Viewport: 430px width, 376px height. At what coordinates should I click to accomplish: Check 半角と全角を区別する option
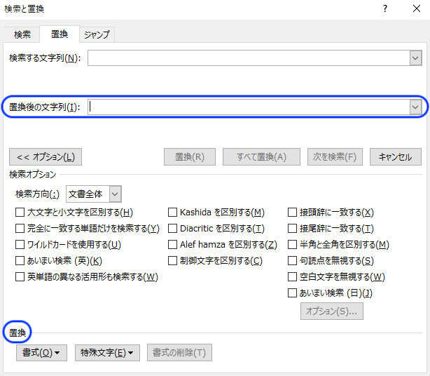click(x=293, y=245)
